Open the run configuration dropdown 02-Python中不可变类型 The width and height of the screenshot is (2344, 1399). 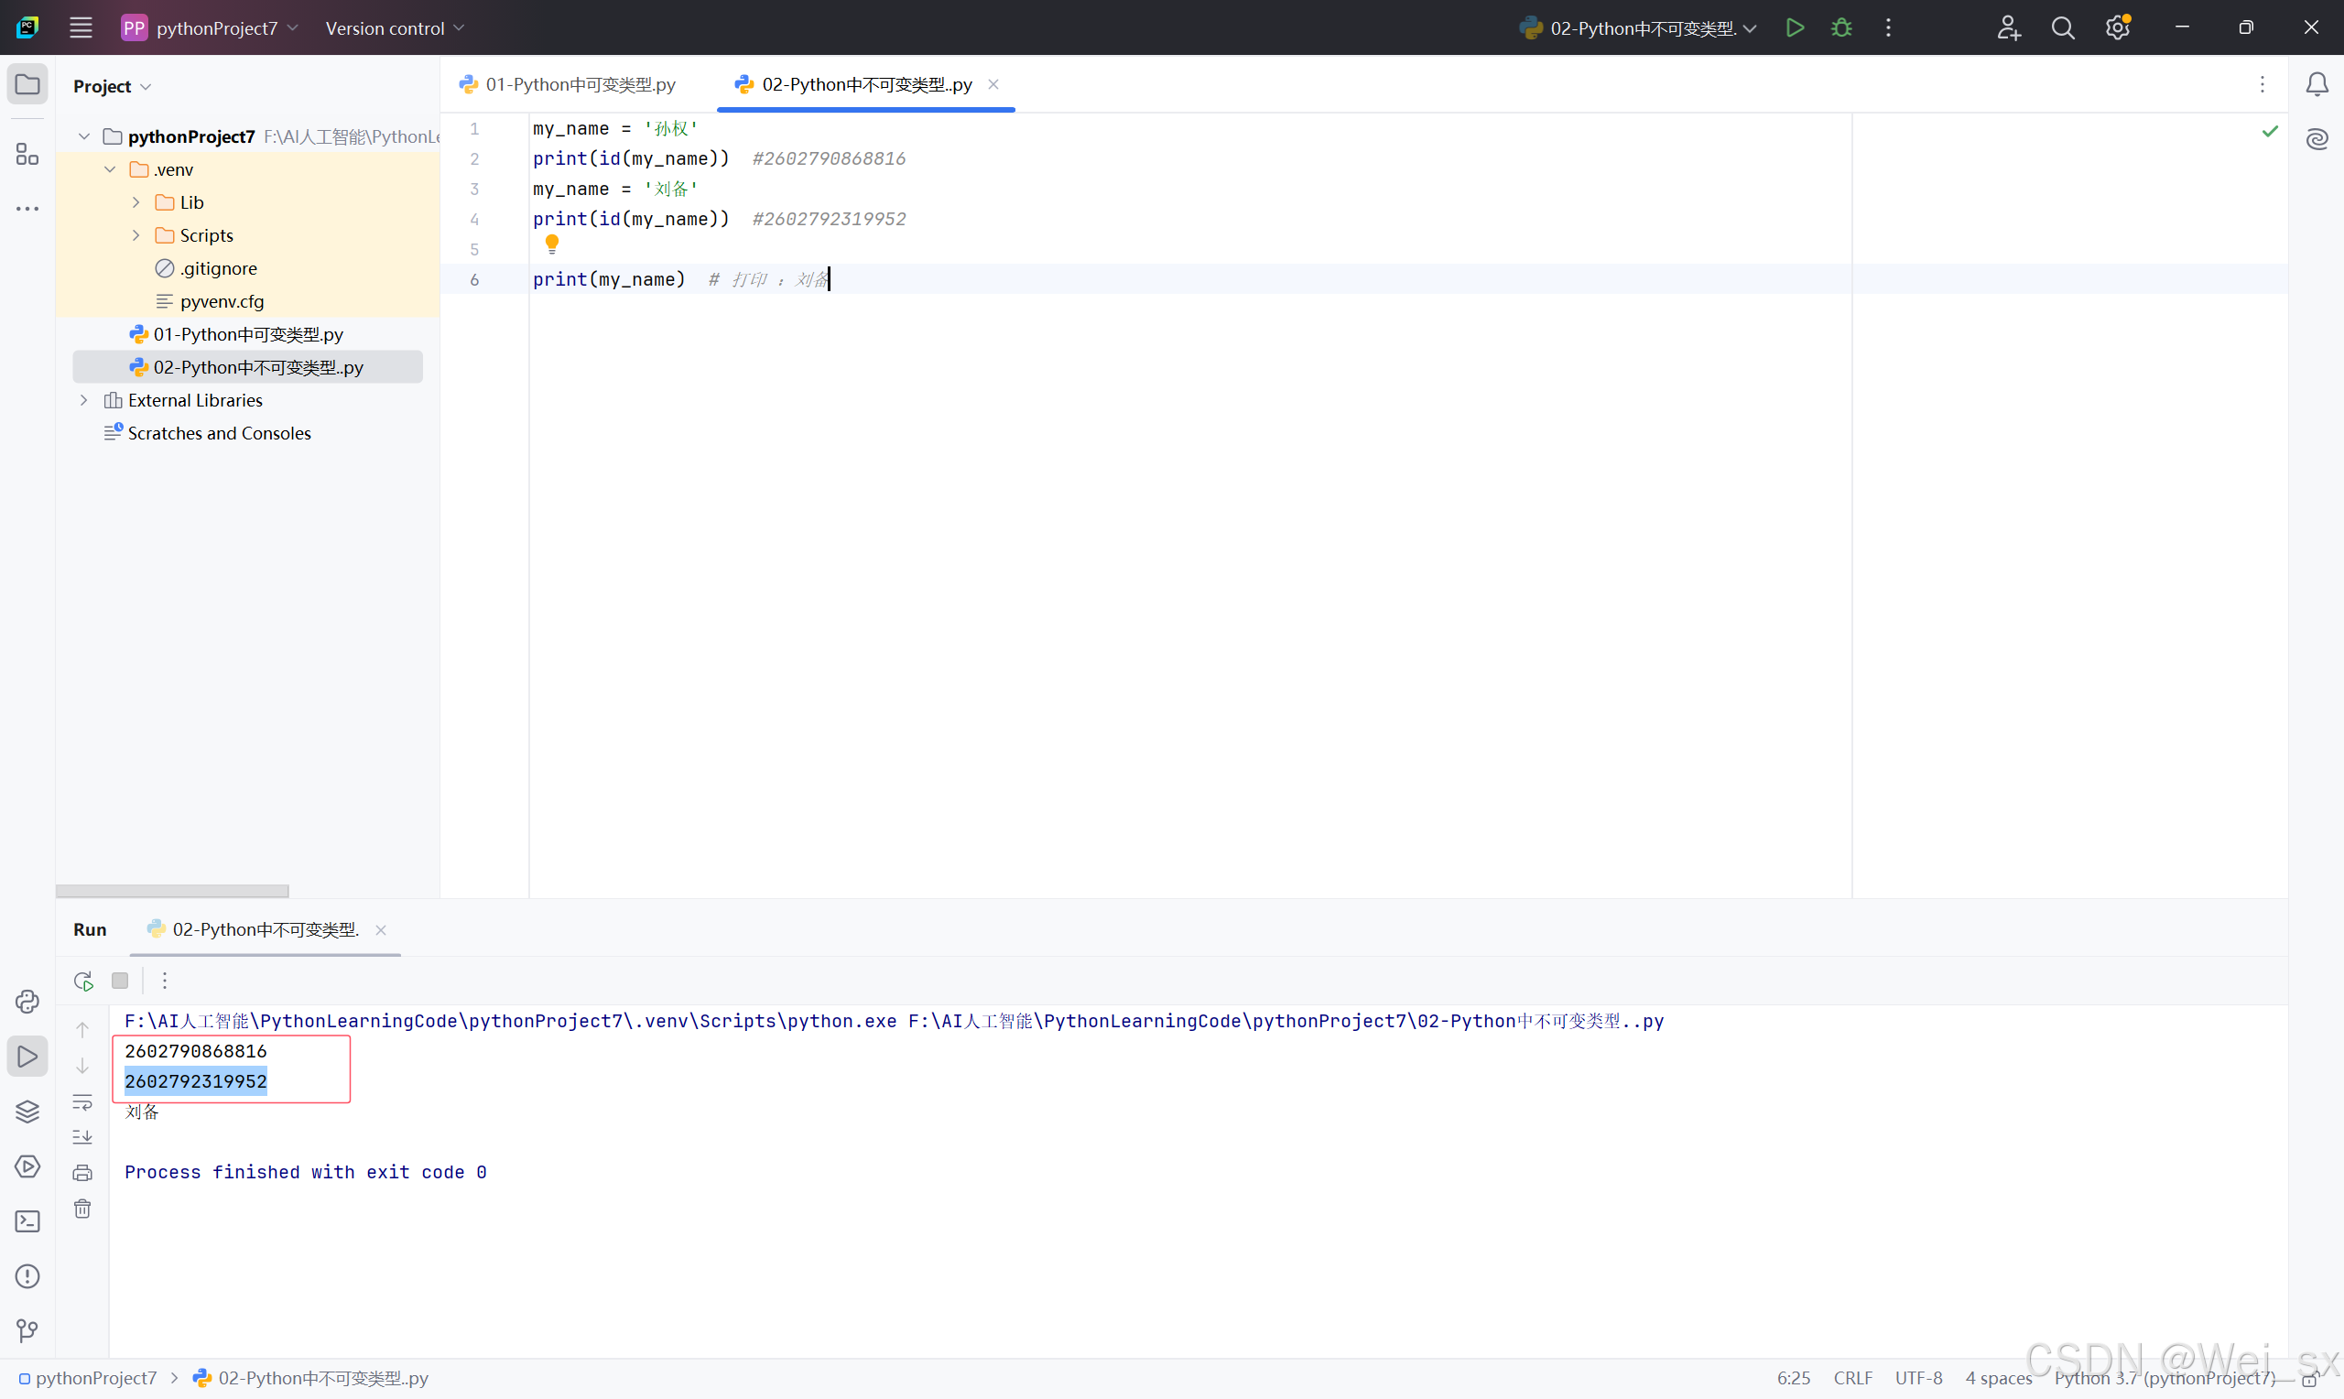1637,27
